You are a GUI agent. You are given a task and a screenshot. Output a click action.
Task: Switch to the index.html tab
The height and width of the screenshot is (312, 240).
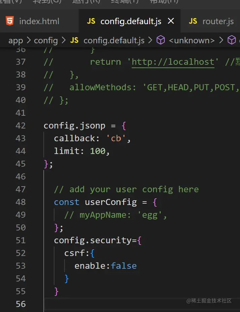[39, 21]
